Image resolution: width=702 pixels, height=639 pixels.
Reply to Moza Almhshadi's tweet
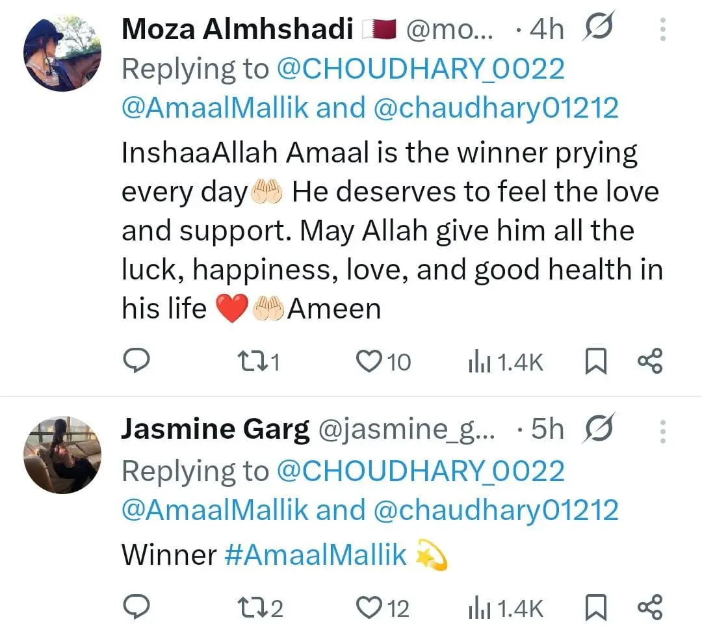(x=136, y=361)
